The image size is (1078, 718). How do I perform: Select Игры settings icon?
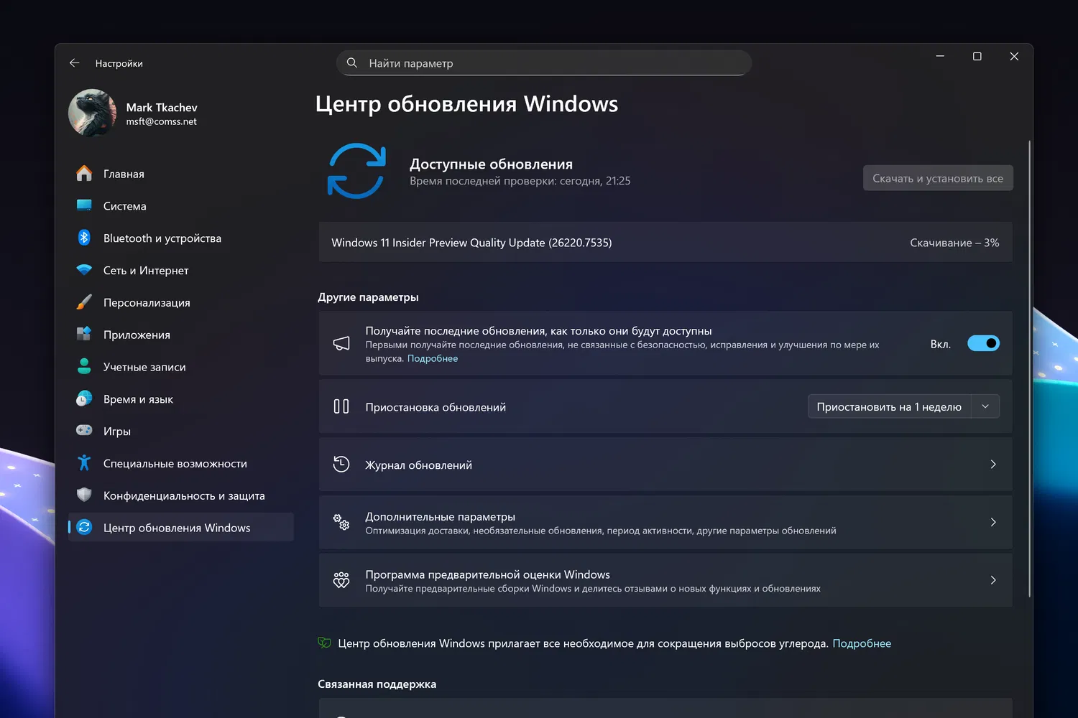[x=83, y=431]
